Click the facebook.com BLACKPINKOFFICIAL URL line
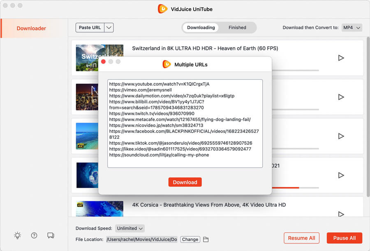This screenshot has width=370, height=251. [184, 134]
